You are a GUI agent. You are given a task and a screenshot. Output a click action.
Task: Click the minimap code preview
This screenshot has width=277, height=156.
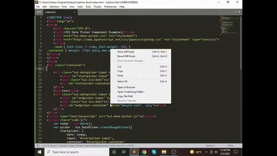(229, 25)
